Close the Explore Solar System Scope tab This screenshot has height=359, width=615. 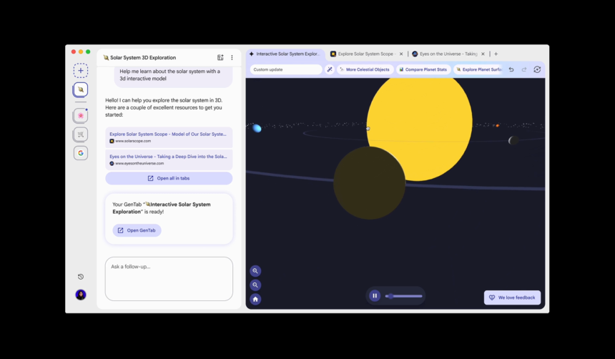click(x=401, y=54)
